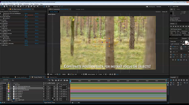The height and width of the screenshot is (105, 189).
Task: Toggle the DOF ON/OFF Checkbox
Action: point(25,18)
